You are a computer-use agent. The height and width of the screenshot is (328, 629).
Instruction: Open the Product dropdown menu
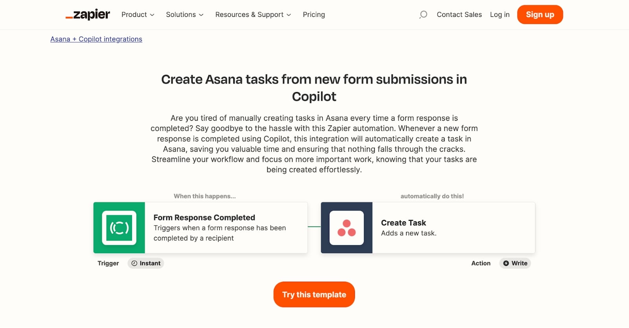(x=137, y=15)
